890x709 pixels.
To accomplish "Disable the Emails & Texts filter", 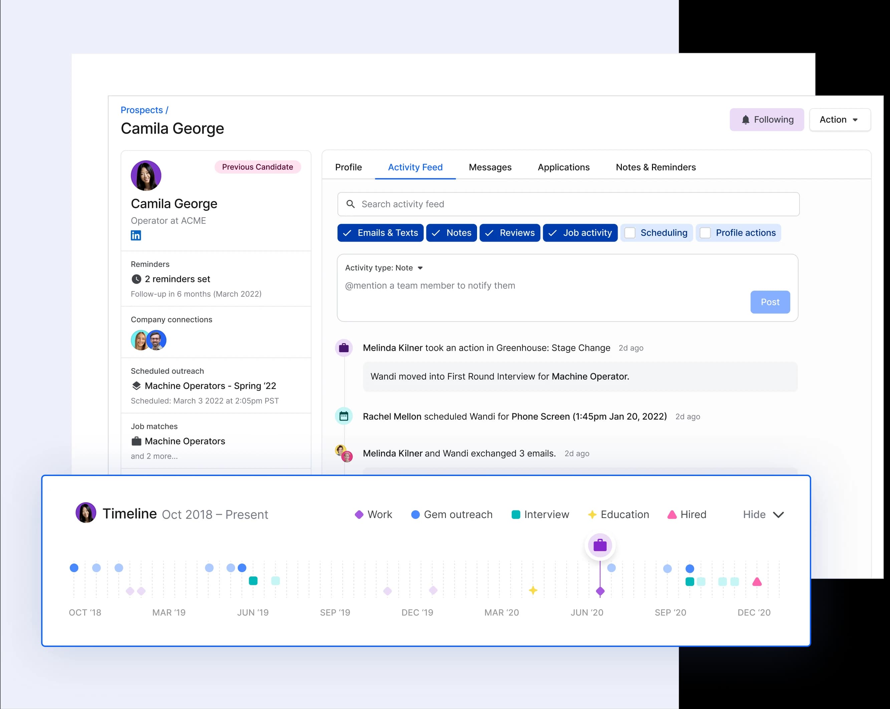I will pos(380,233).
